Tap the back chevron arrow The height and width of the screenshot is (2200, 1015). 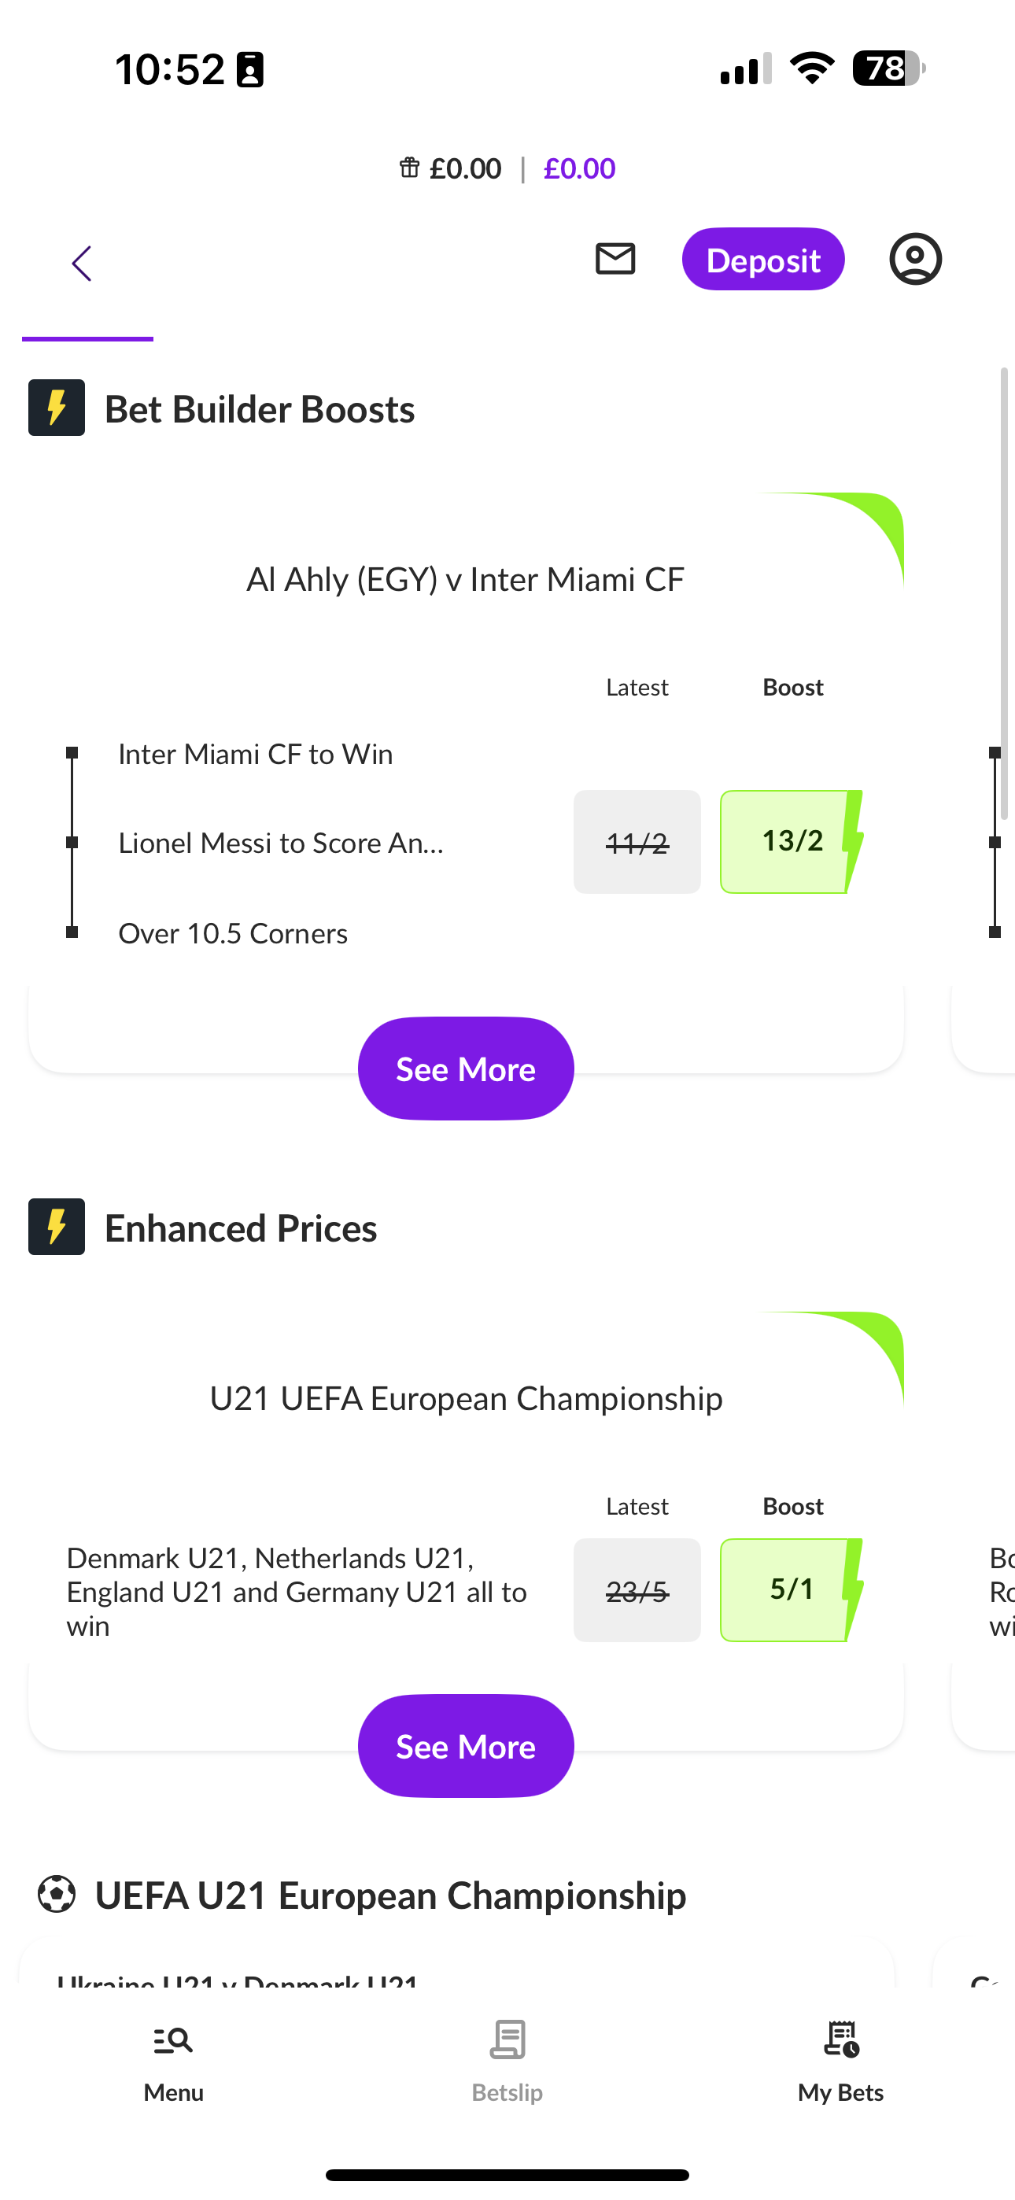click(82, 263)
